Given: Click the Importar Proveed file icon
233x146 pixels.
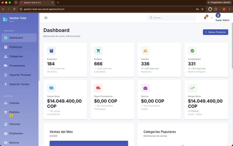Looking at the screenshot, I should 6,75.
